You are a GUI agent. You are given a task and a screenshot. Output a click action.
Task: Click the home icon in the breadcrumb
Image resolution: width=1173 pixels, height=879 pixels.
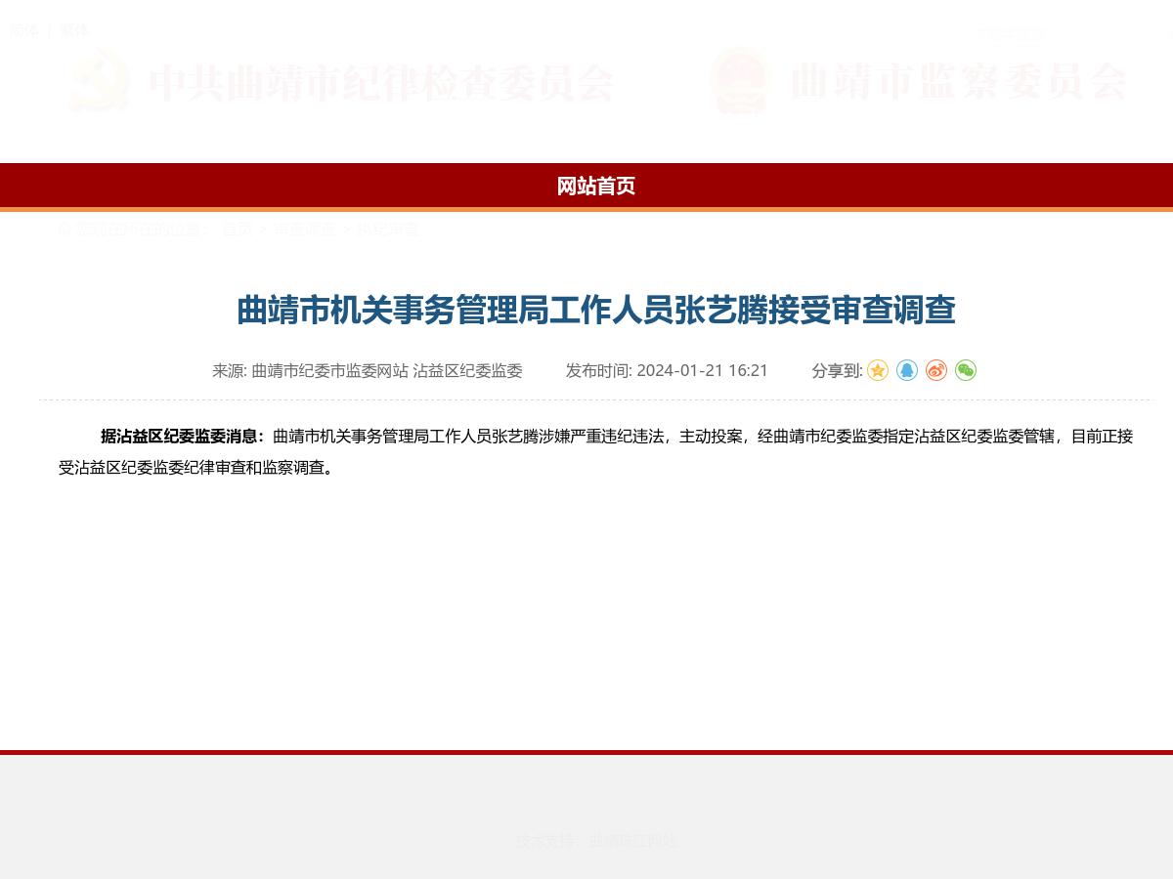(x=66, y=230)
